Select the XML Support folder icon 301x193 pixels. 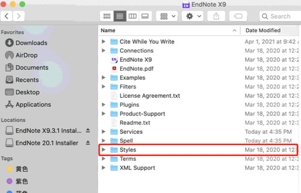[x=114, y=168]
